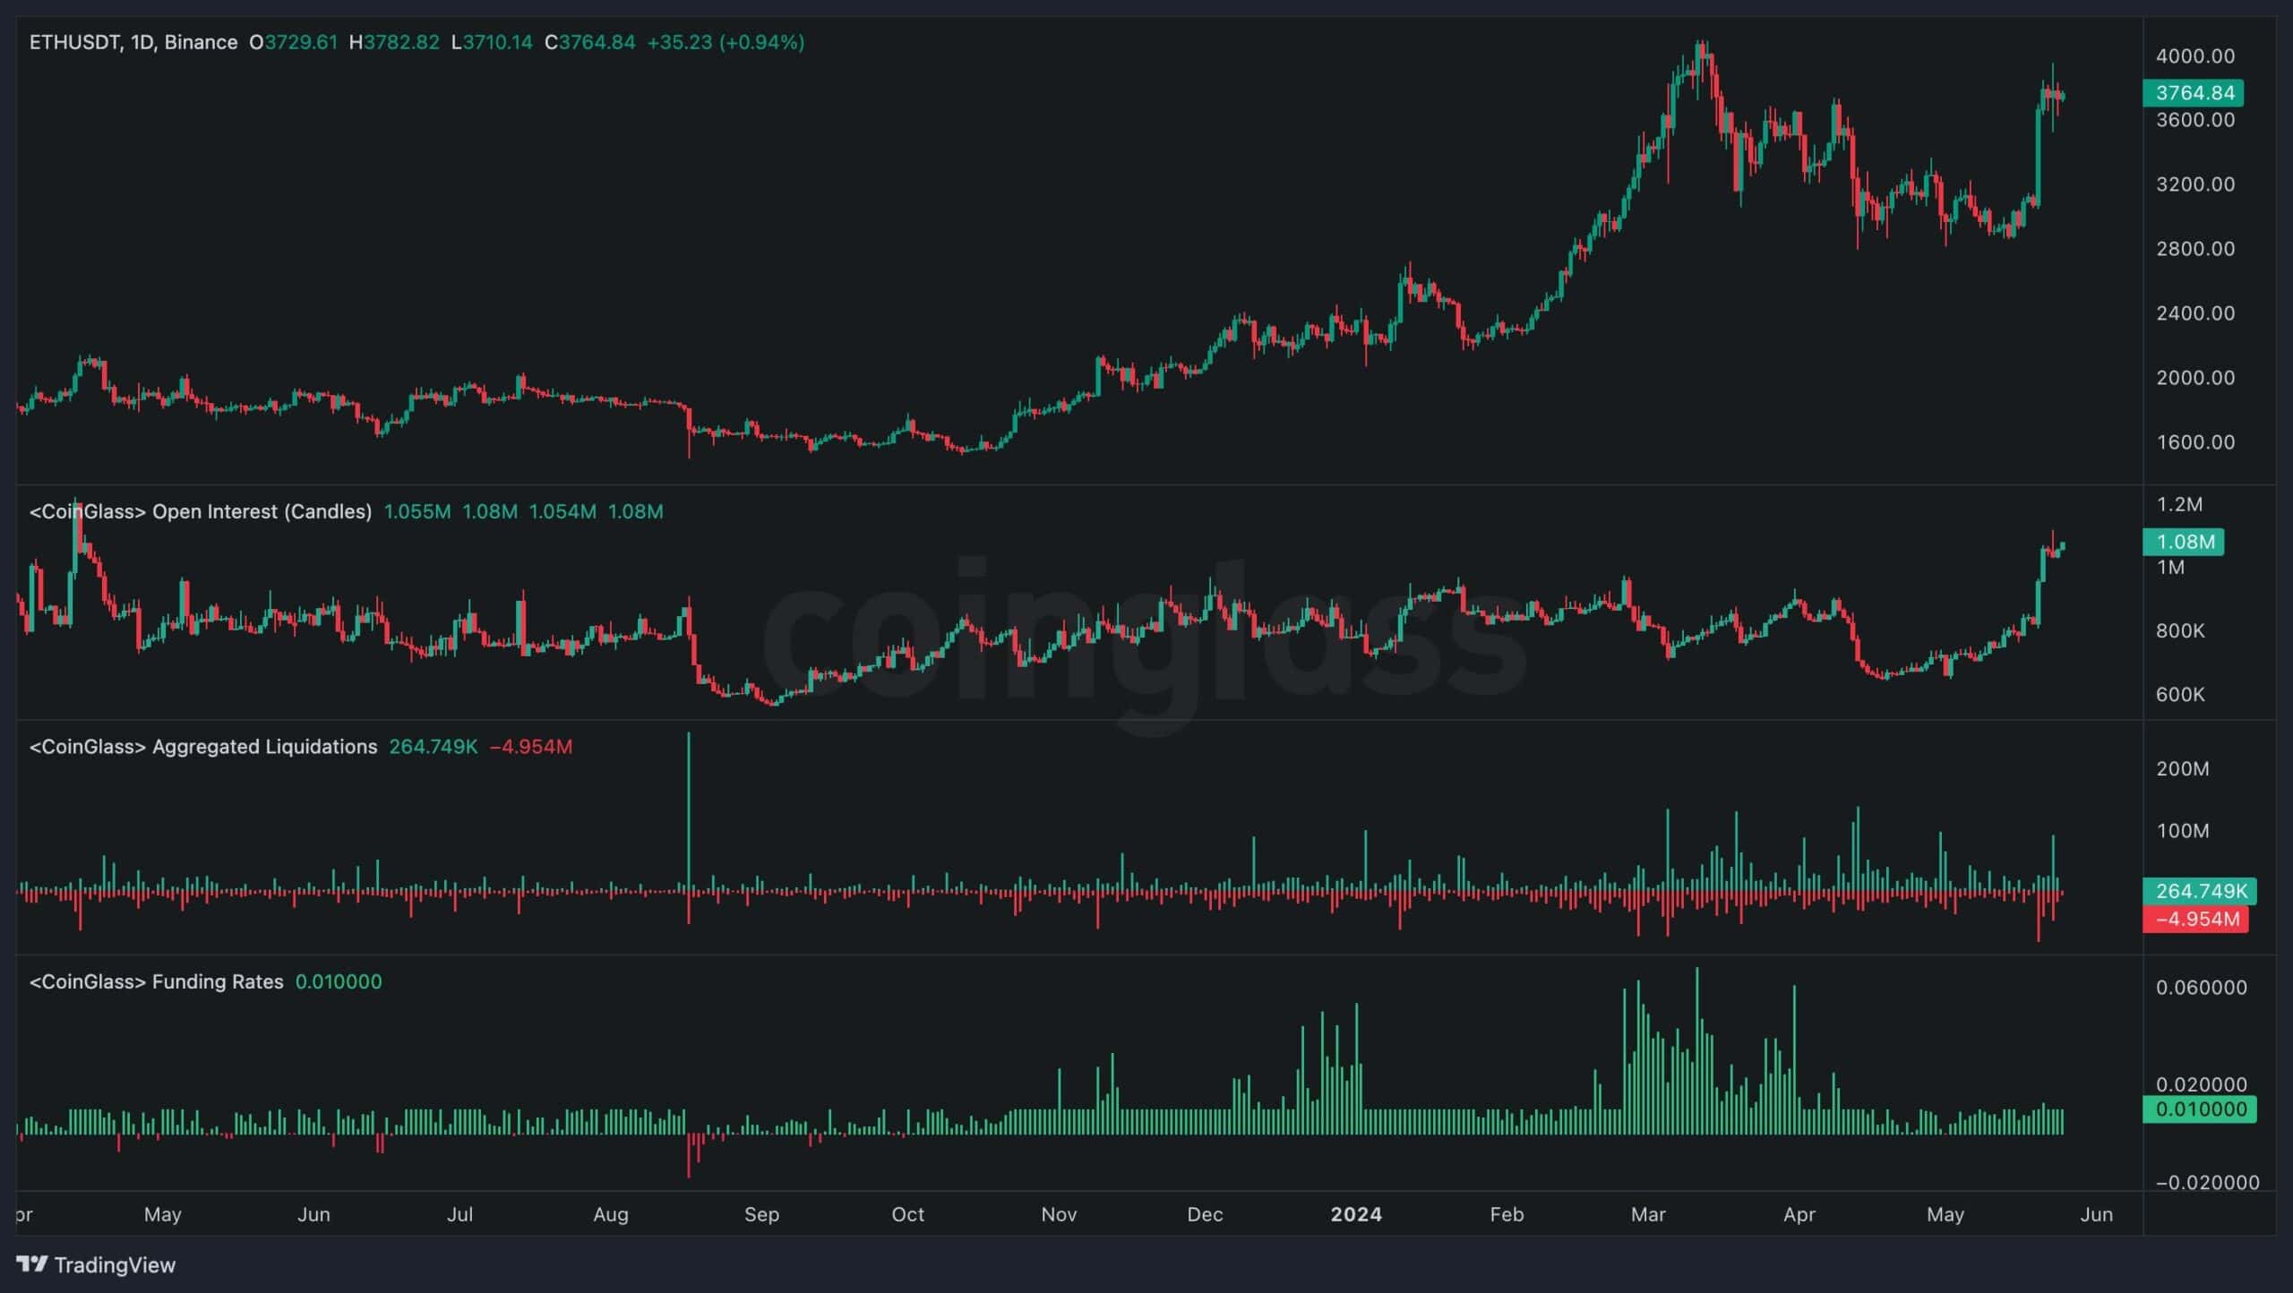Click the 1.2M label on open interest scale
Viewport: 2293px width, 1293px height.
pyautogui.click(x=2179, y=504)
